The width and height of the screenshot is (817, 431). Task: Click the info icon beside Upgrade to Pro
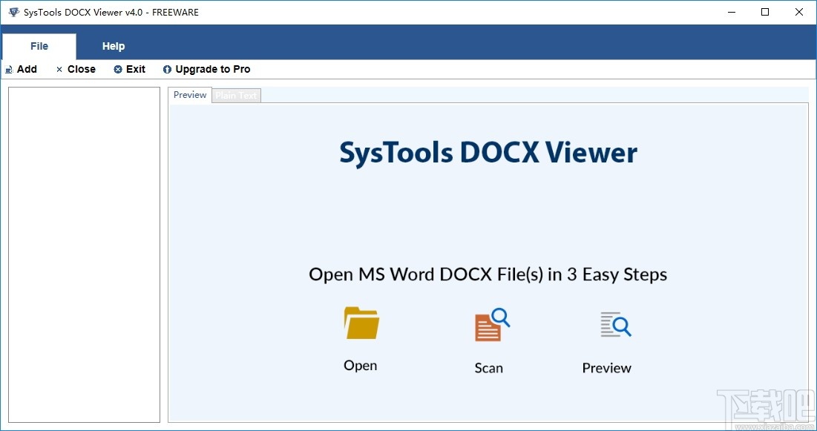[167, 69]
